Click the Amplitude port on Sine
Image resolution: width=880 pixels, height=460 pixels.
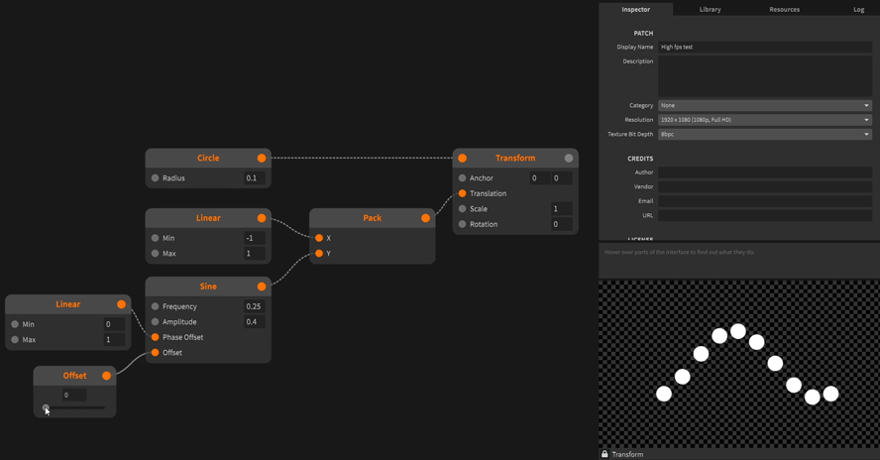(x=155, y=322)
